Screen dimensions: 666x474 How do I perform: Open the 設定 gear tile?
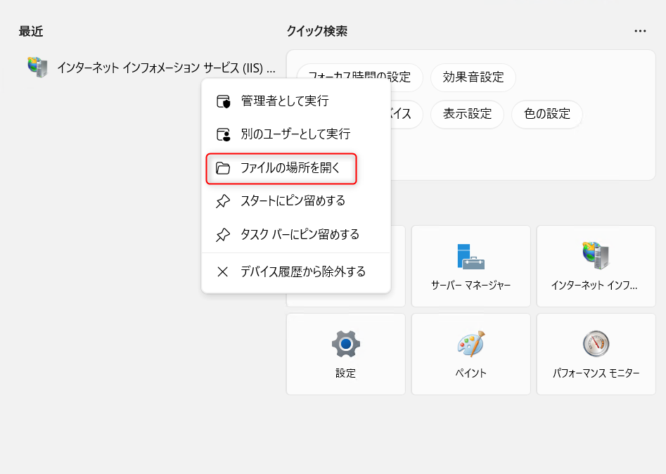pos(345,354)
